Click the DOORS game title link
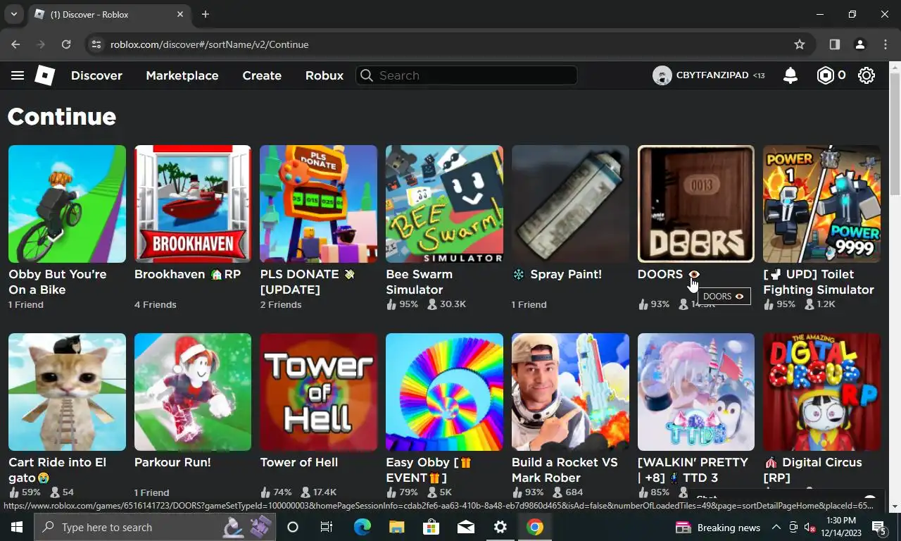This screenshot has width=901, height=541. (x=668, y=274)
